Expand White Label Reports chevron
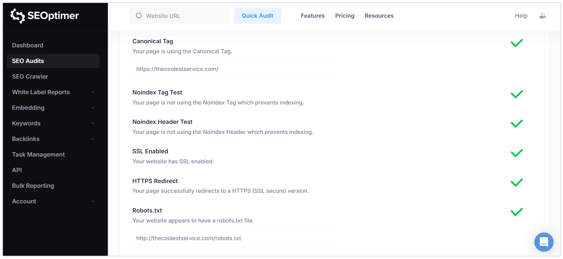Image resolution: width=563 pixels, height=259 pixels. [93, 92]
